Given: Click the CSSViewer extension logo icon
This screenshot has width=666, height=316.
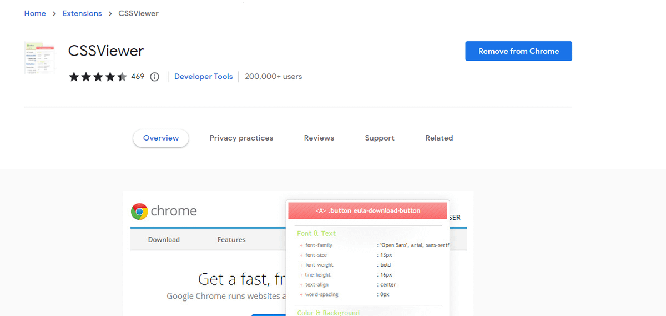Looking at the screenshot, I should click(x=39, y=58).
